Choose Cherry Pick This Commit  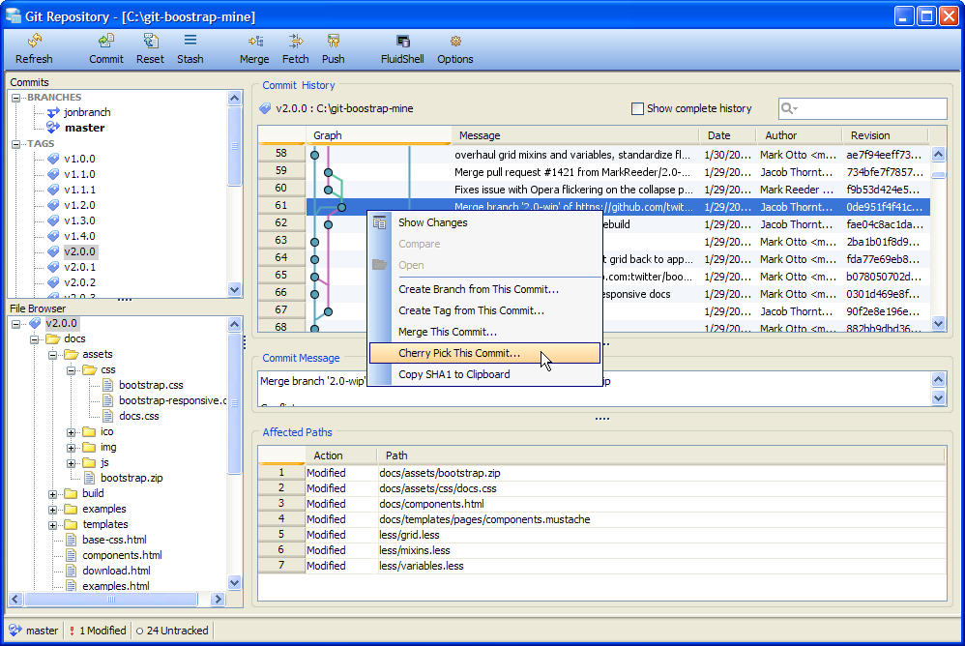484,353
